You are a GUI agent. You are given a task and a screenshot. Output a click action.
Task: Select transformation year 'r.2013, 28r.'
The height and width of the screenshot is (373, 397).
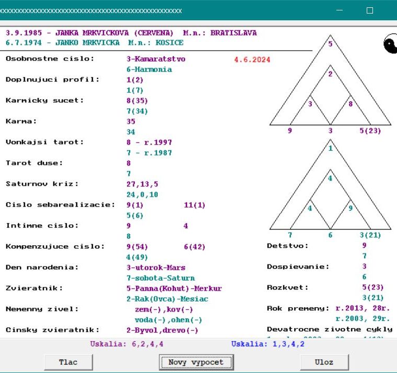[363, 308]
